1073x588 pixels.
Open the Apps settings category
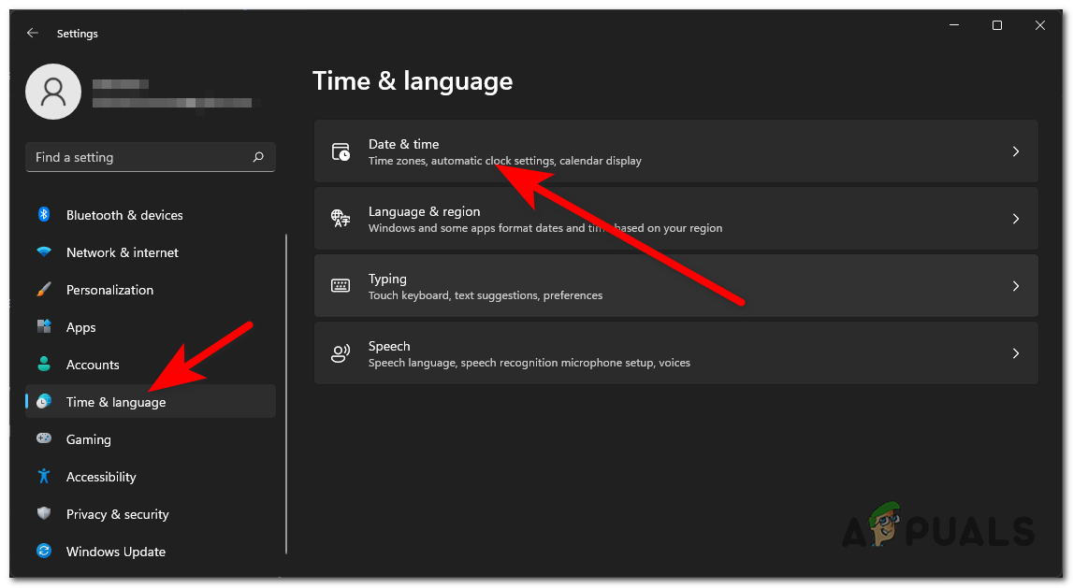click(151, 327)
